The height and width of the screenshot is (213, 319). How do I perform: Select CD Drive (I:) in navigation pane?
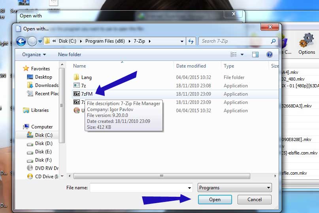47,177
